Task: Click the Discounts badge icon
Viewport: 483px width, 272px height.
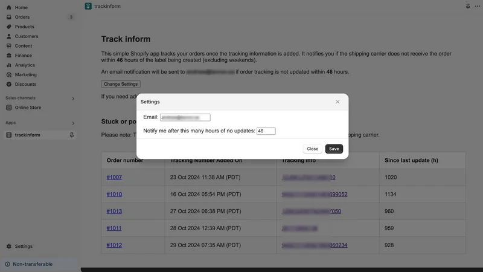Action: 9,84
